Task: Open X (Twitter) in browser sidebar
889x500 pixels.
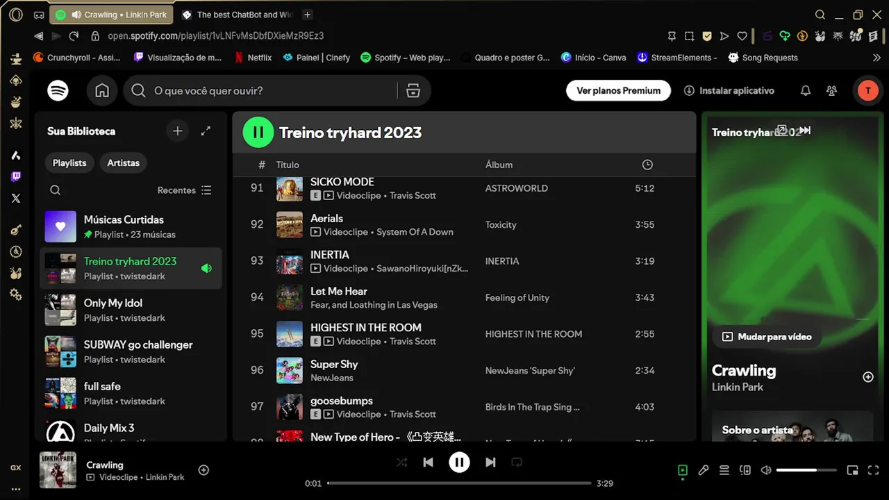Action: [x=16, y=198]
